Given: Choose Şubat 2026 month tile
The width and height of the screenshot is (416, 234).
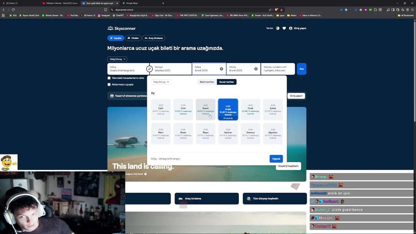Looking at the screenshot, I should coord(273,110).
